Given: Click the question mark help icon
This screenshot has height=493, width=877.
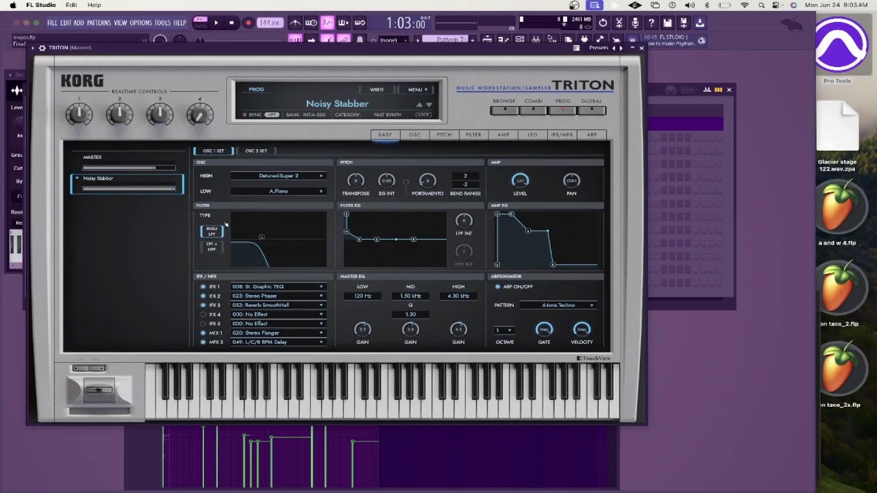Looking at the screenshot, I should coord(651,23).
